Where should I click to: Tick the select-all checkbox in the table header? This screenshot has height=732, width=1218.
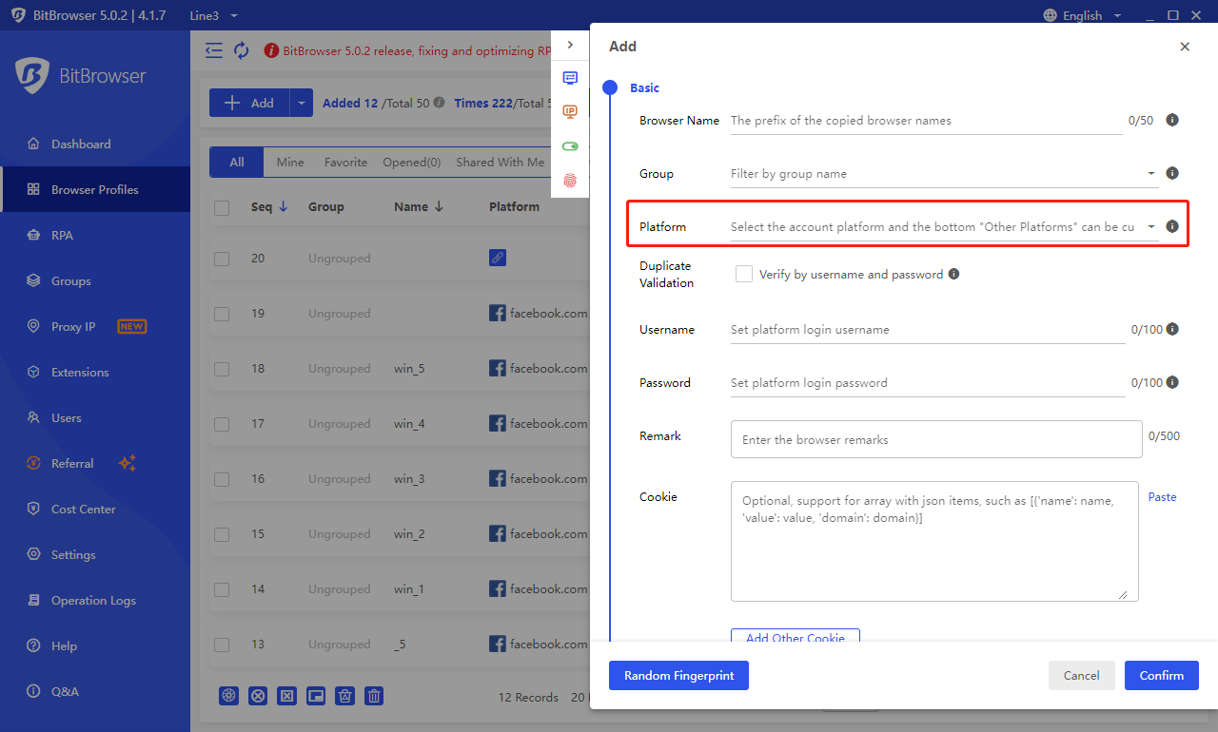click(x=222, y=207)
